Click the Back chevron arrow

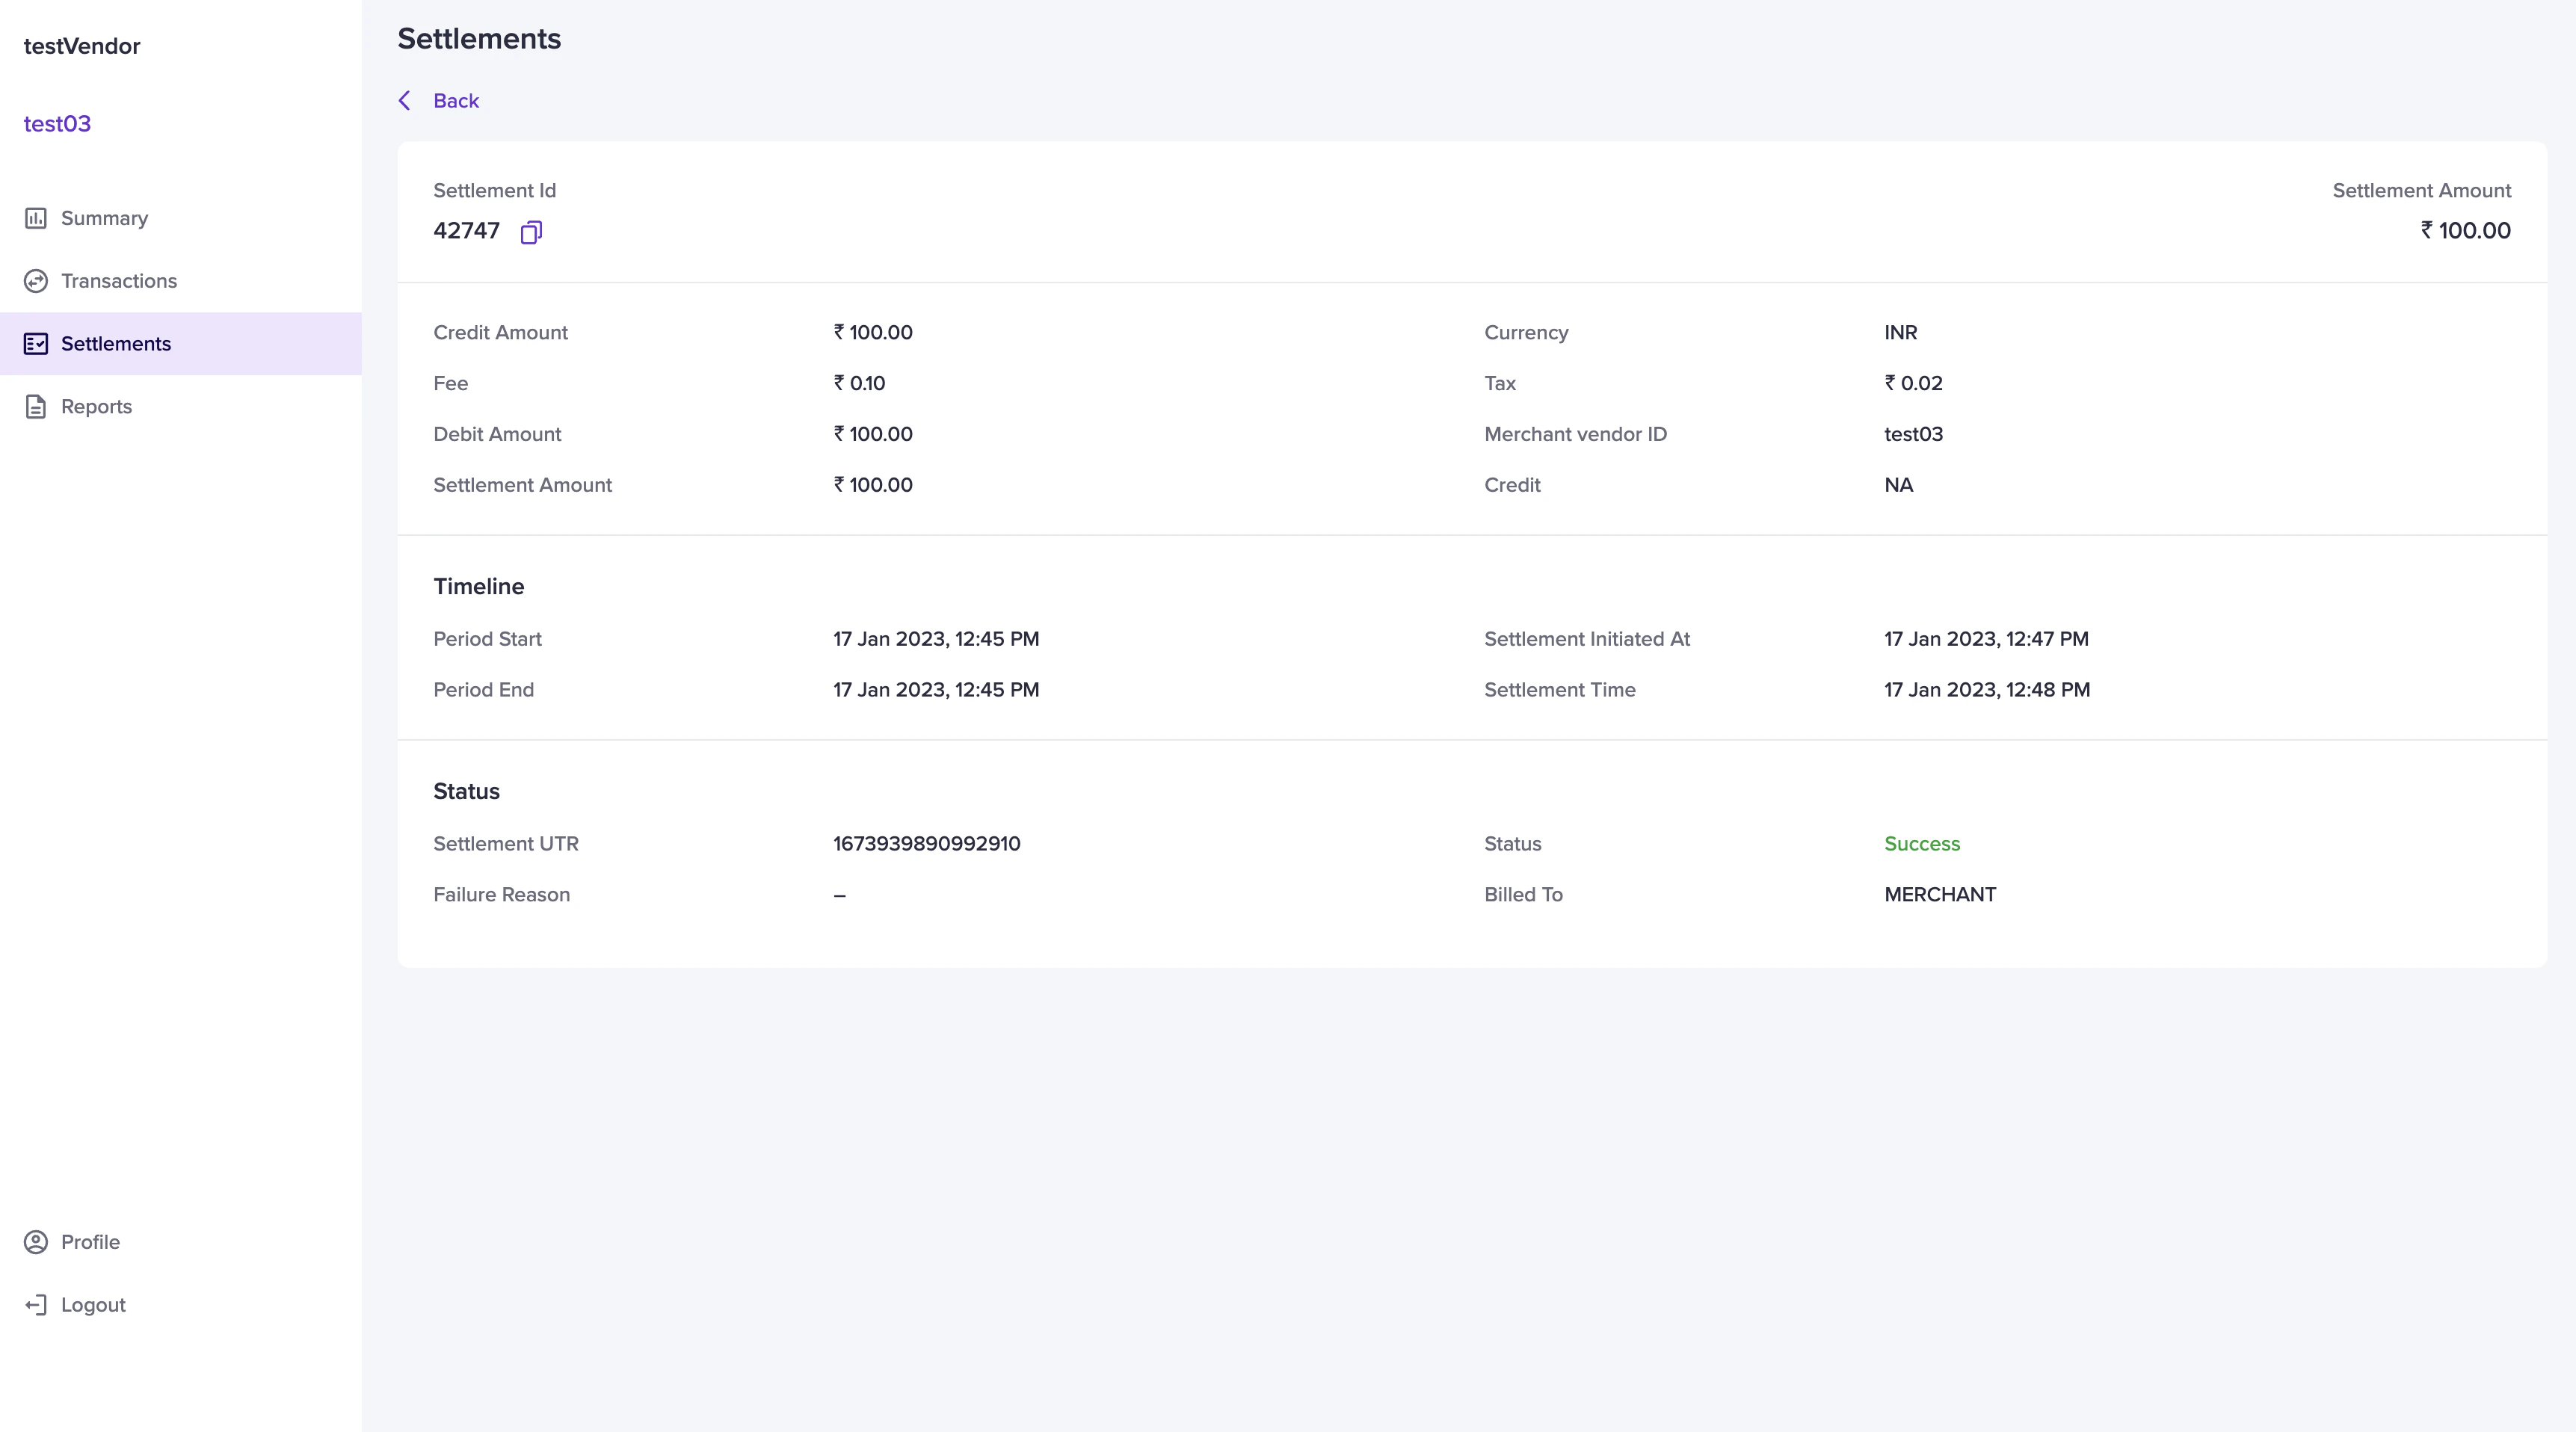[405, 101]
